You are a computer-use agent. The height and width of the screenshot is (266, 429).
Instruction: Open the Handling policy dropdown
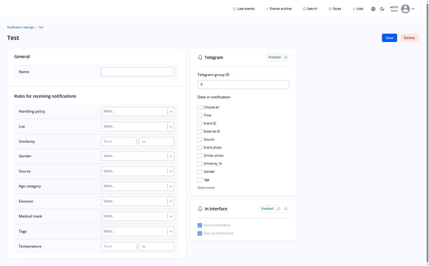pyautogui.click(x=137, y=111)
